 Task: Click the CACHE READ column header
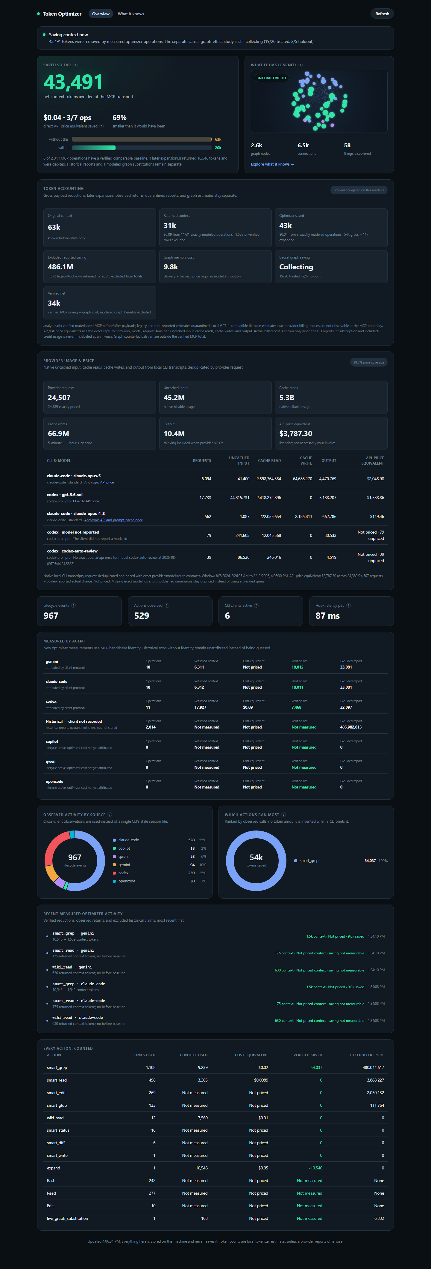pos(269,461)
